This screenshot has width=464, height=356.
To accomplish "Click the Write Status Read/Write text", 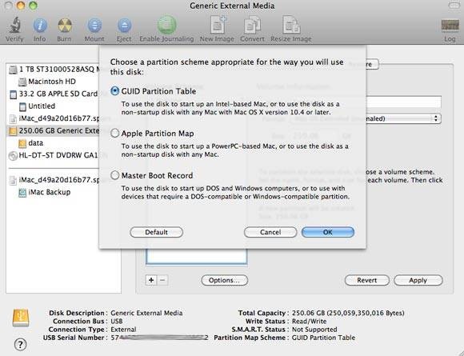I will [310, 322].
